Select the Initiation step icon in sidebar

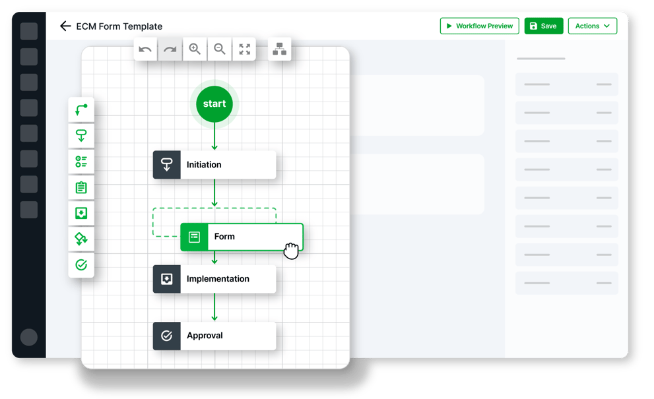[81, 135]
